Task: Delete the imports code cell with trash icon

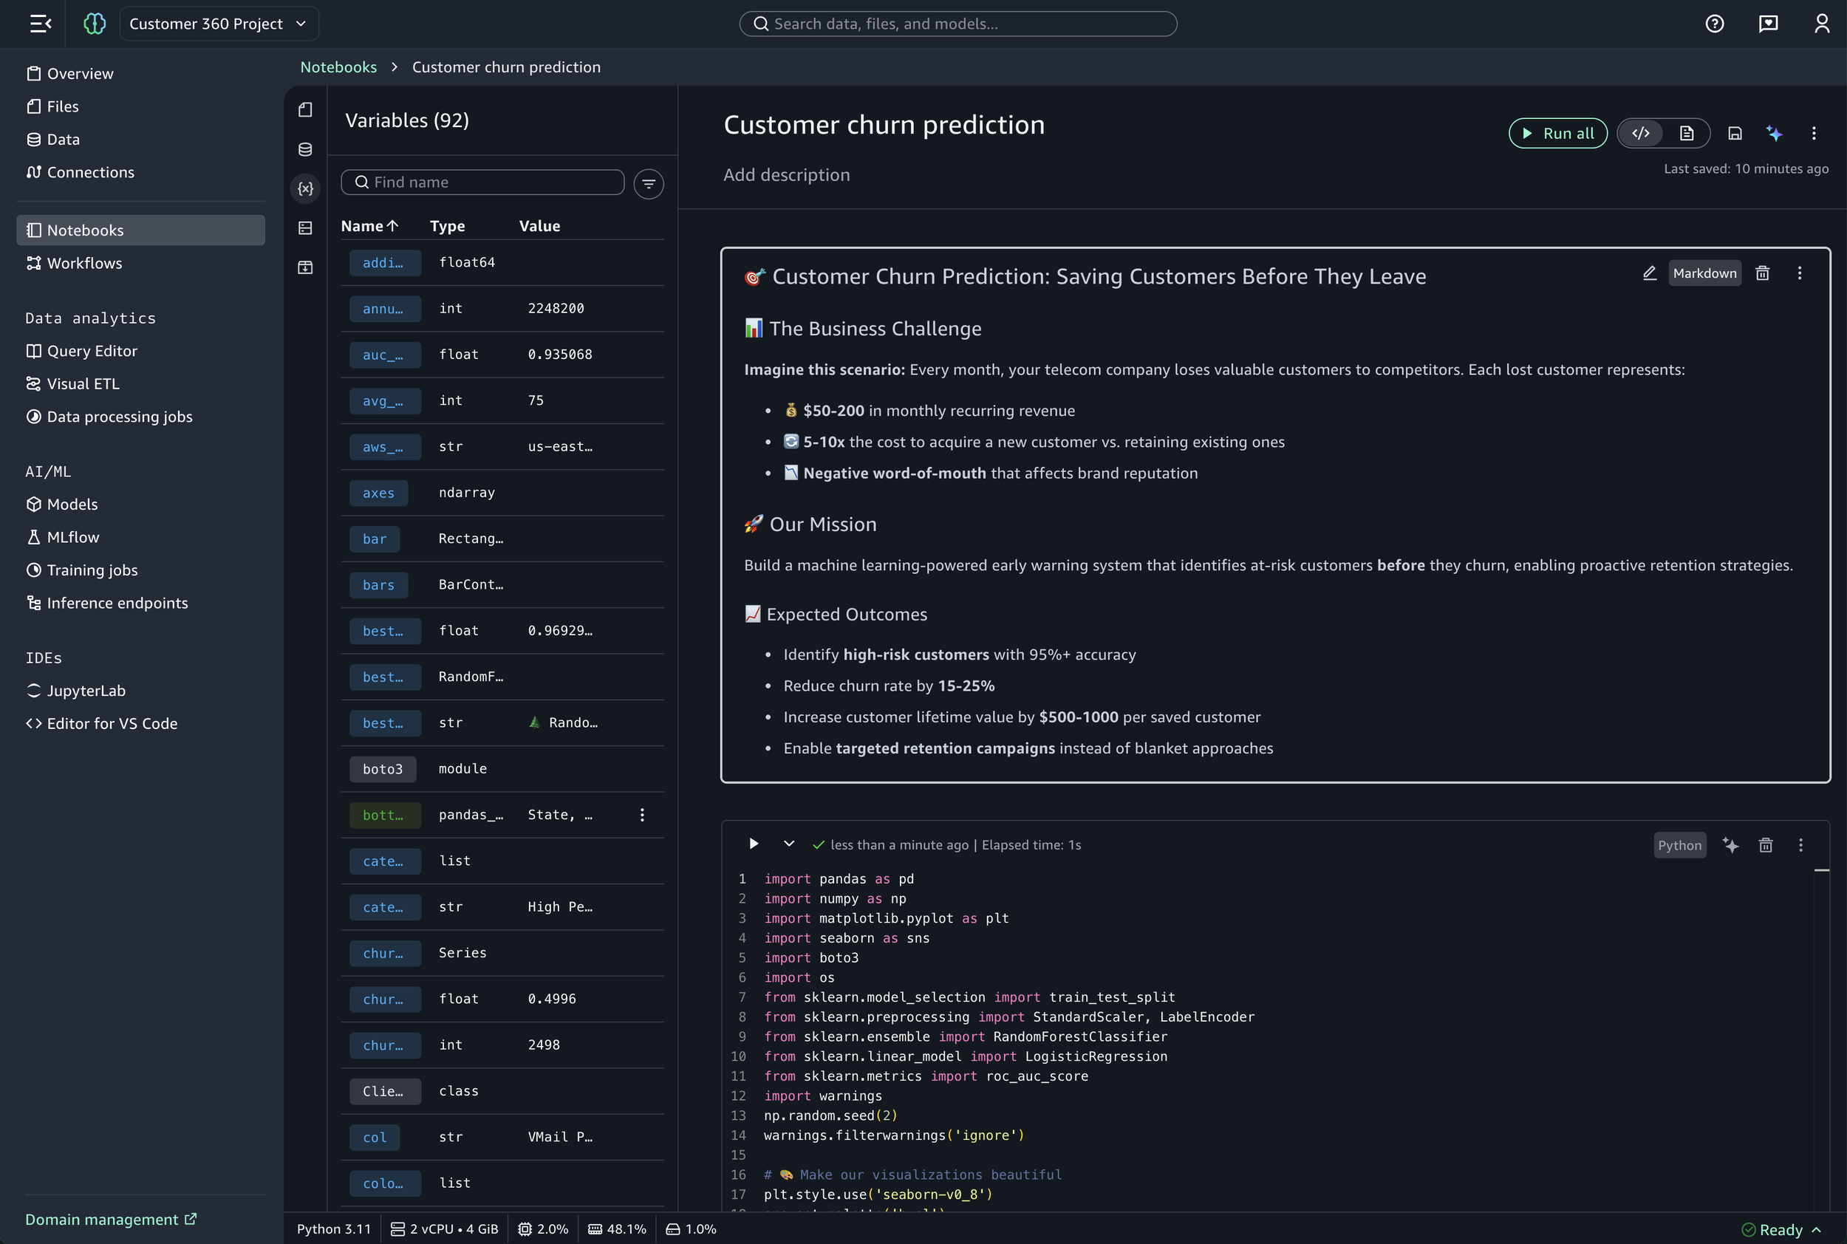Action: [x=1764, y=845]
